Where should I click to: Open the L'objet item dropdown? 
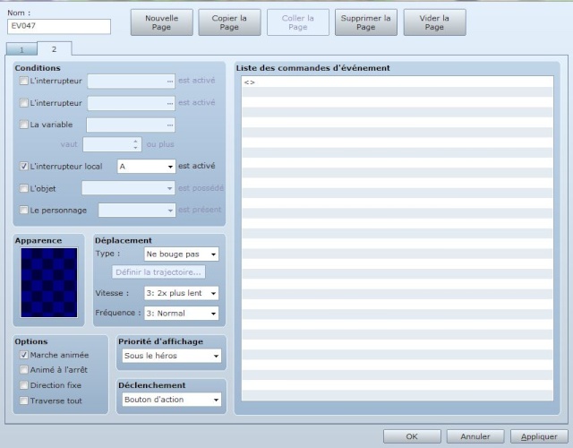pyautogui.click(x=128, y=188)
